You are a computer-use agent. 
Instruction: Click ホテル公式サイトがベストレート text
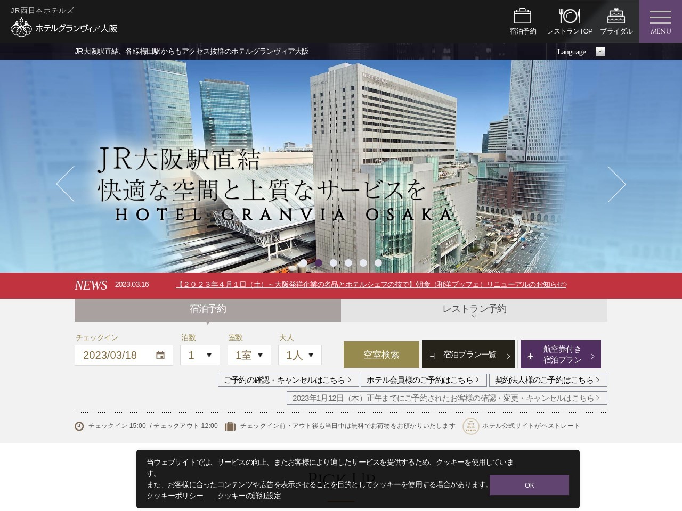pyautogui.click(x=531, y=426)
